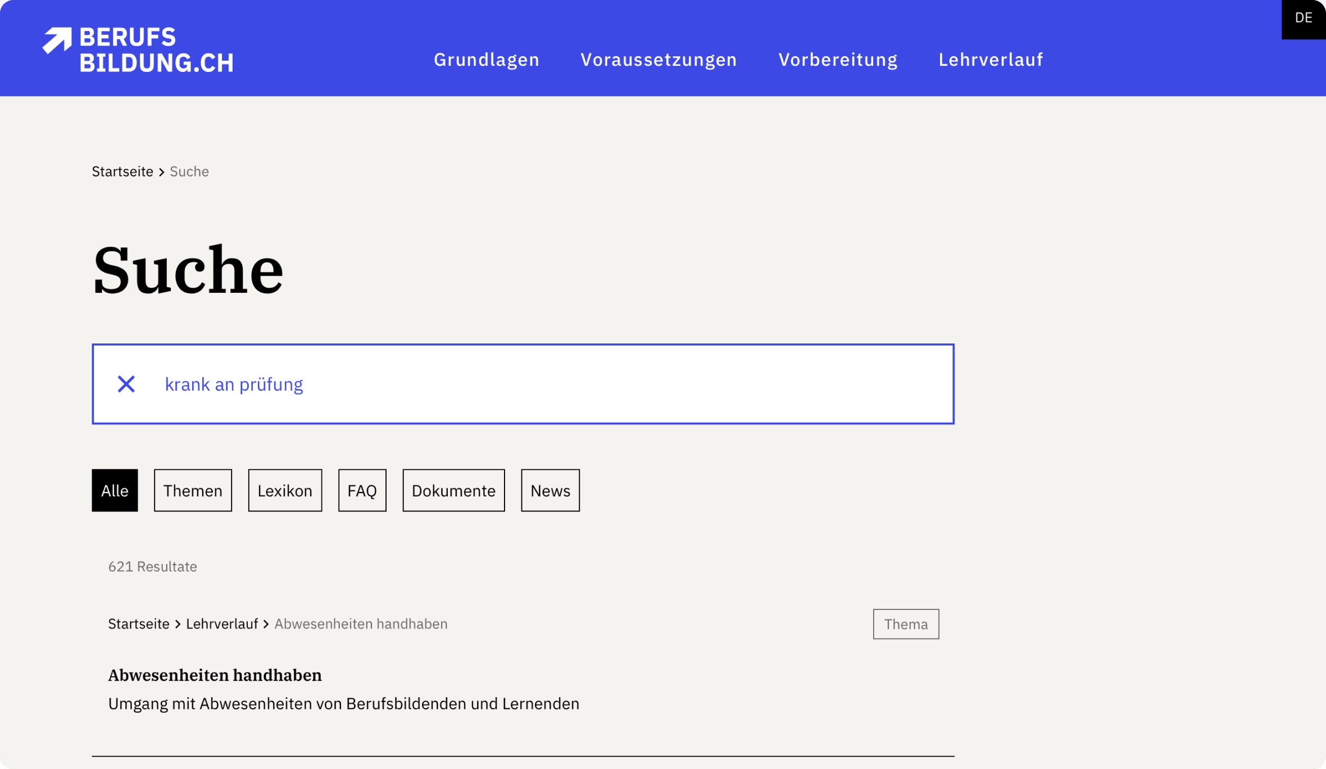This screenshot has height=769, width=1326.
Task: Activate the Lexikon filter
Action: point(285,490)
